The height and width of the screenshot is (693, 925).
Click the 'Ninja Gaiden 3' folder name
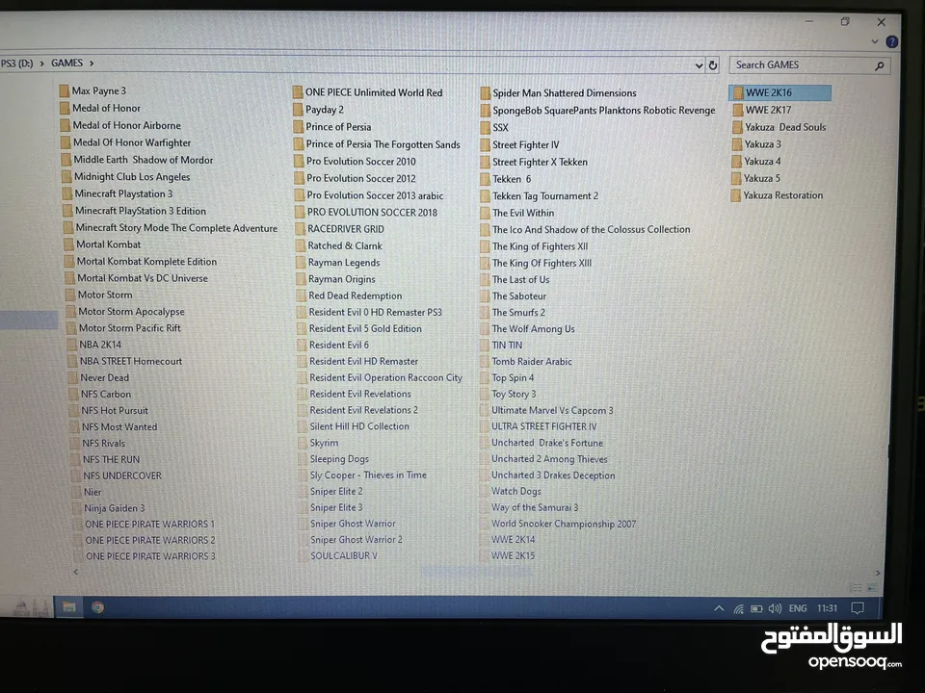[114, 508]
